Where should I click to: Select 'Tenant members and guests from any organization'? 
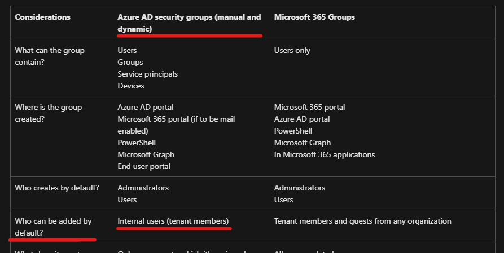click(362, 221)
